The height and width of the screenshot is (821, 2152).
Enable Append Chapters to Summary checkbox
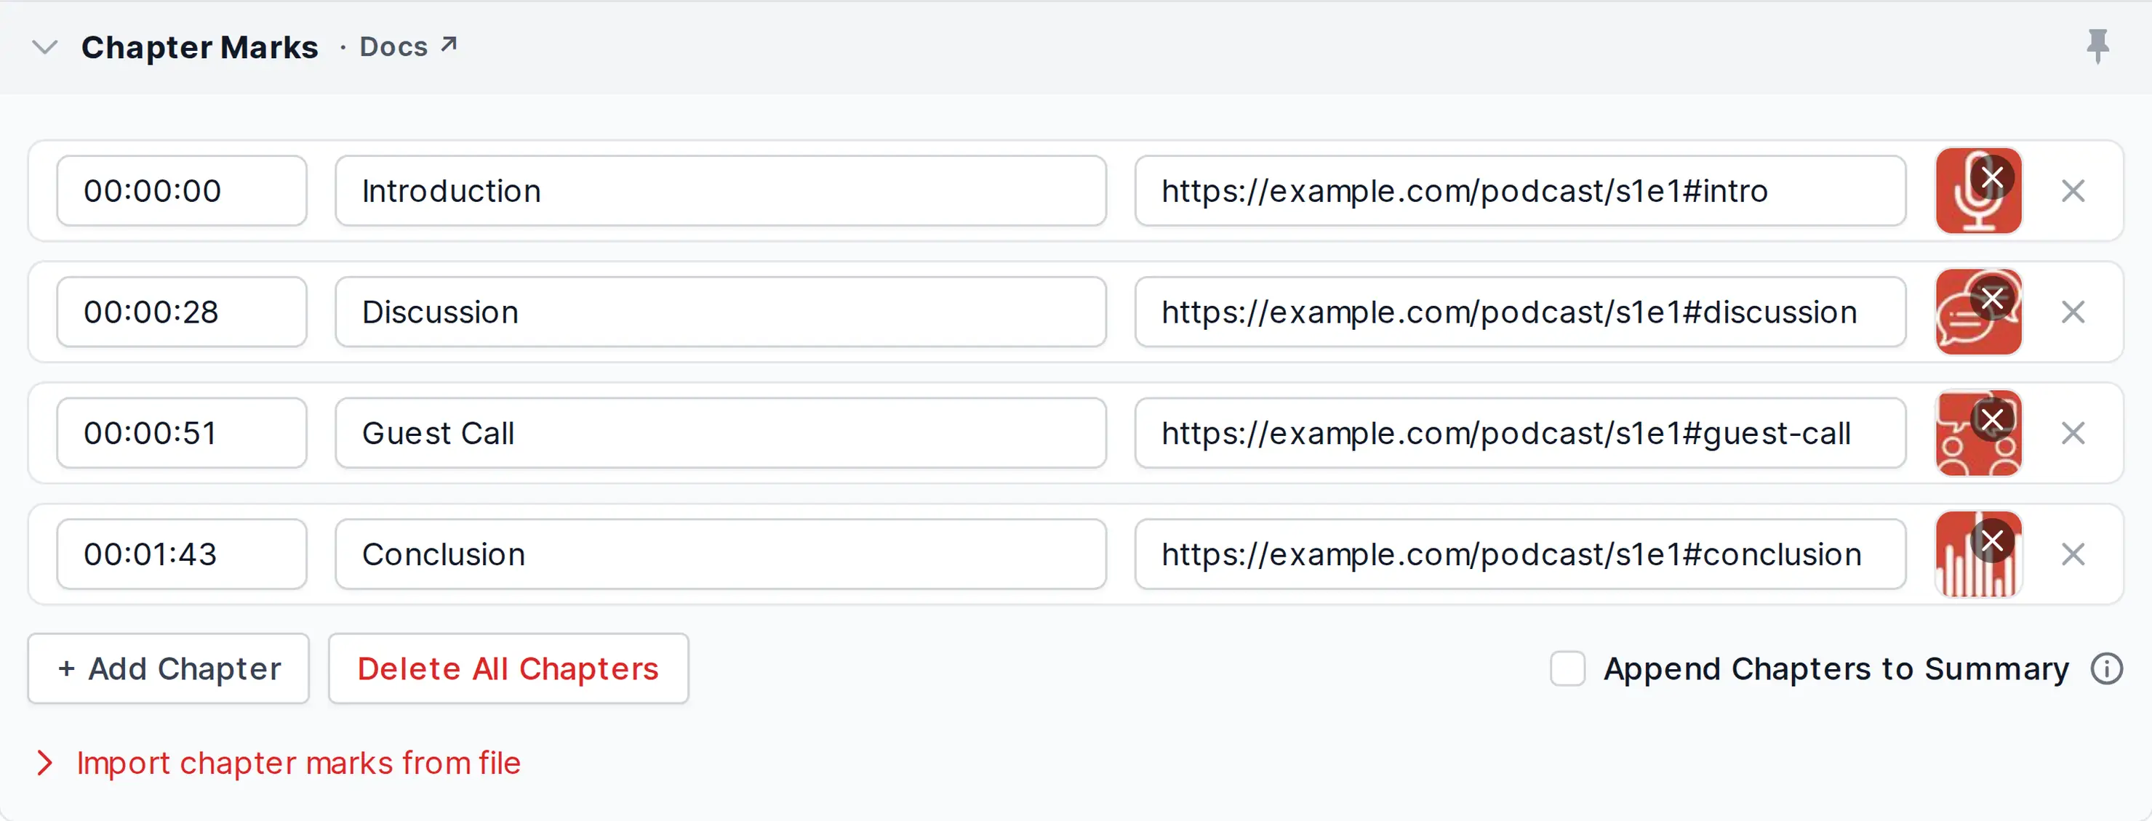(1567, 668)
